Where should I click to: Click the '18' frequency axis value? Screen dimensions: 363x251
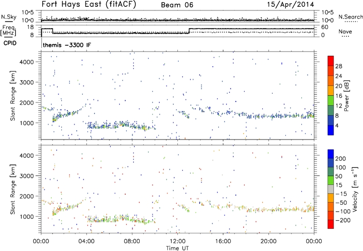pyautogui.click(x=30, y=27)
